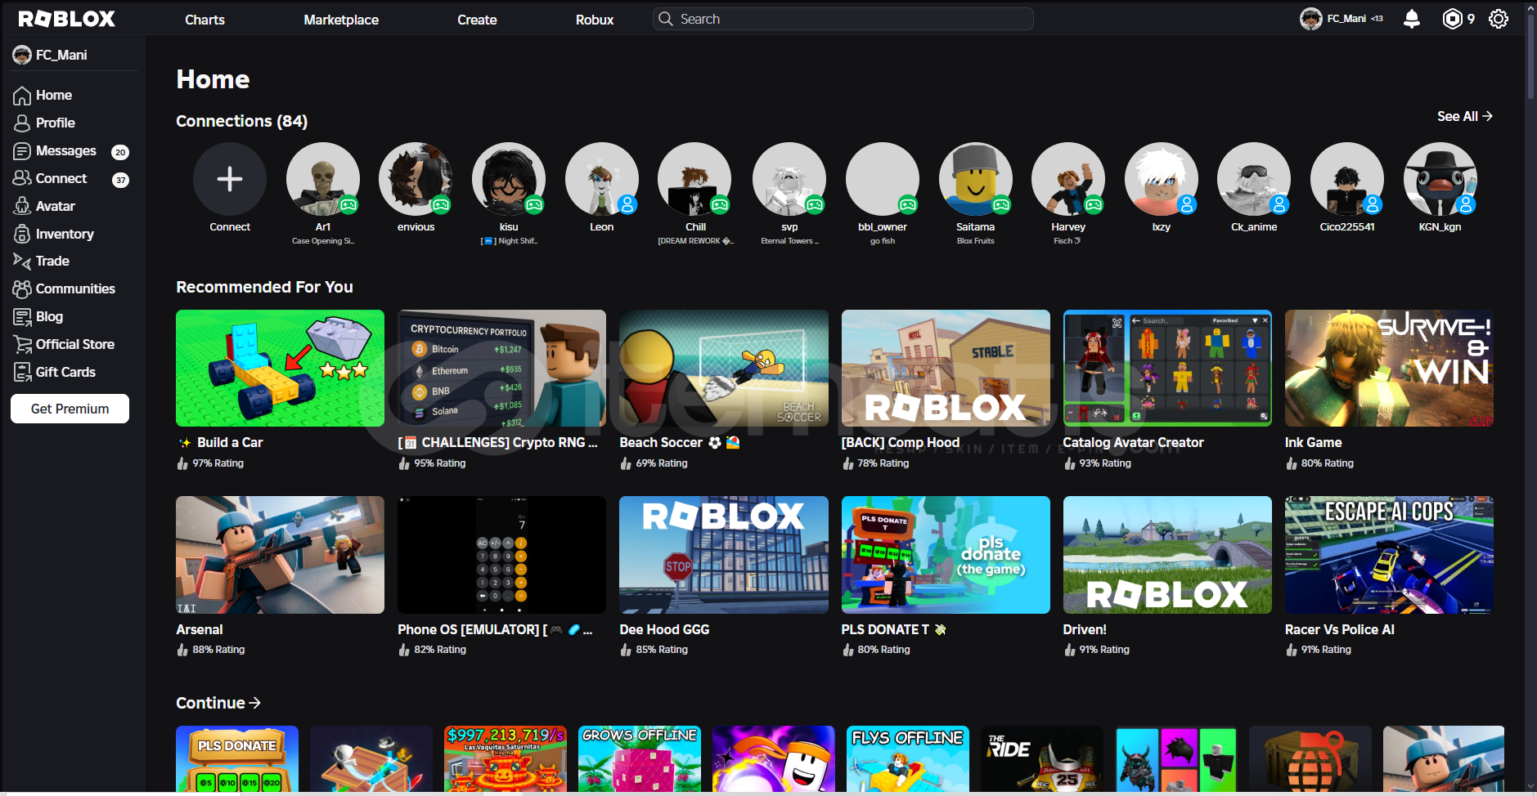Open the Robux balance icon

[x=1452, y=19]
